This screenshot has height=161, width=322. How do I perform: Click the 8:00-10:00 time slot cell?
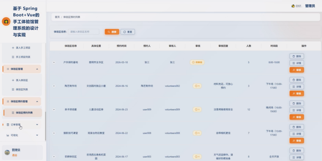point(274,62)
